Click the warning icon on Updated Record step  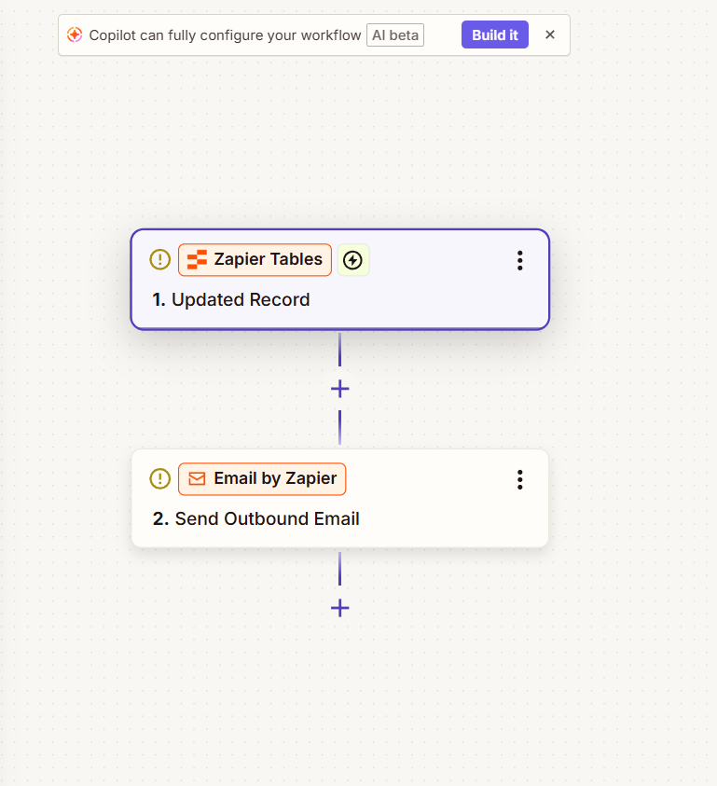click(160, 259)
